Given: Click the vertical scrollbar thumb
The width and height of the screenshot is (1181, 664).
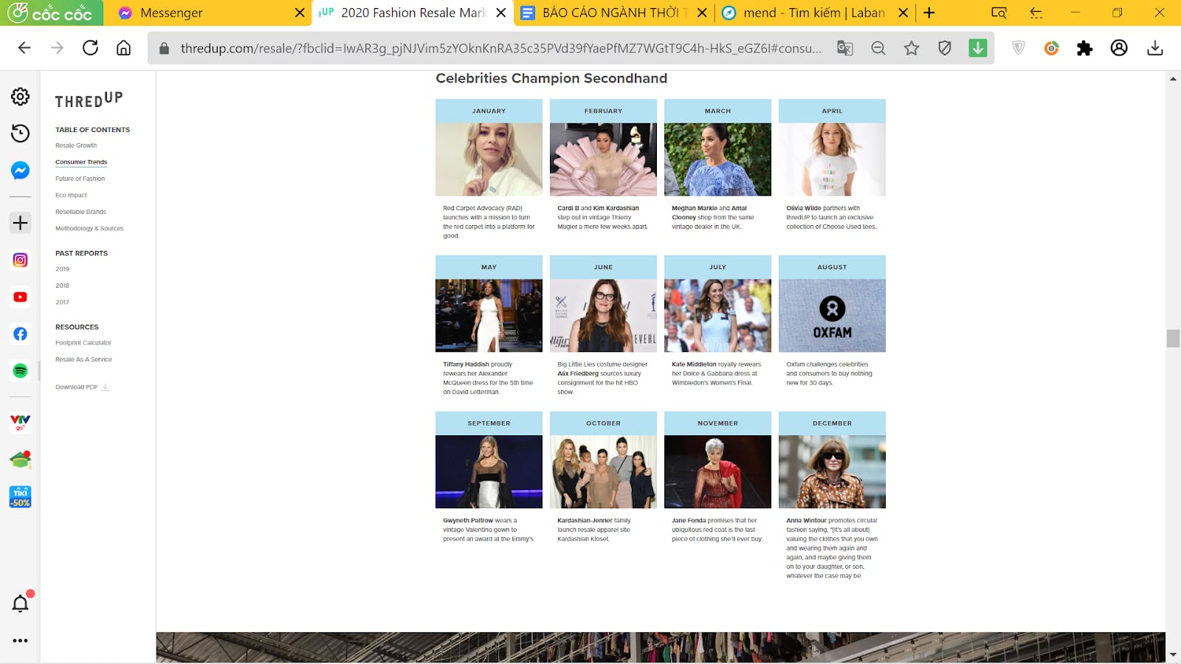Looking at the screenshot, I should click(x=1173, y=338).
